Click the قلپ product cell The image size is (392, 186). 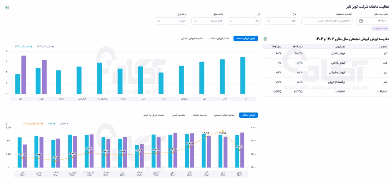[386, 63]
